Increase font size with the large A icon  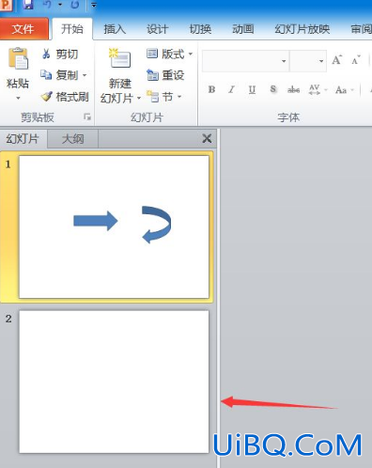337,60
